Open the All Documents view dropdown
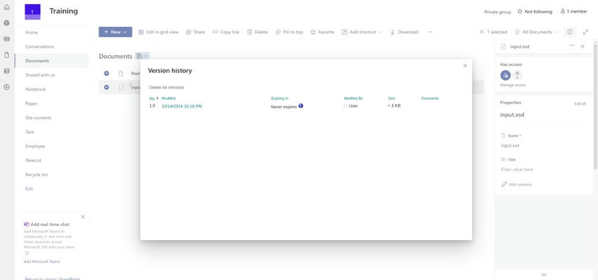Screen dimensions: 598x280 536,32
